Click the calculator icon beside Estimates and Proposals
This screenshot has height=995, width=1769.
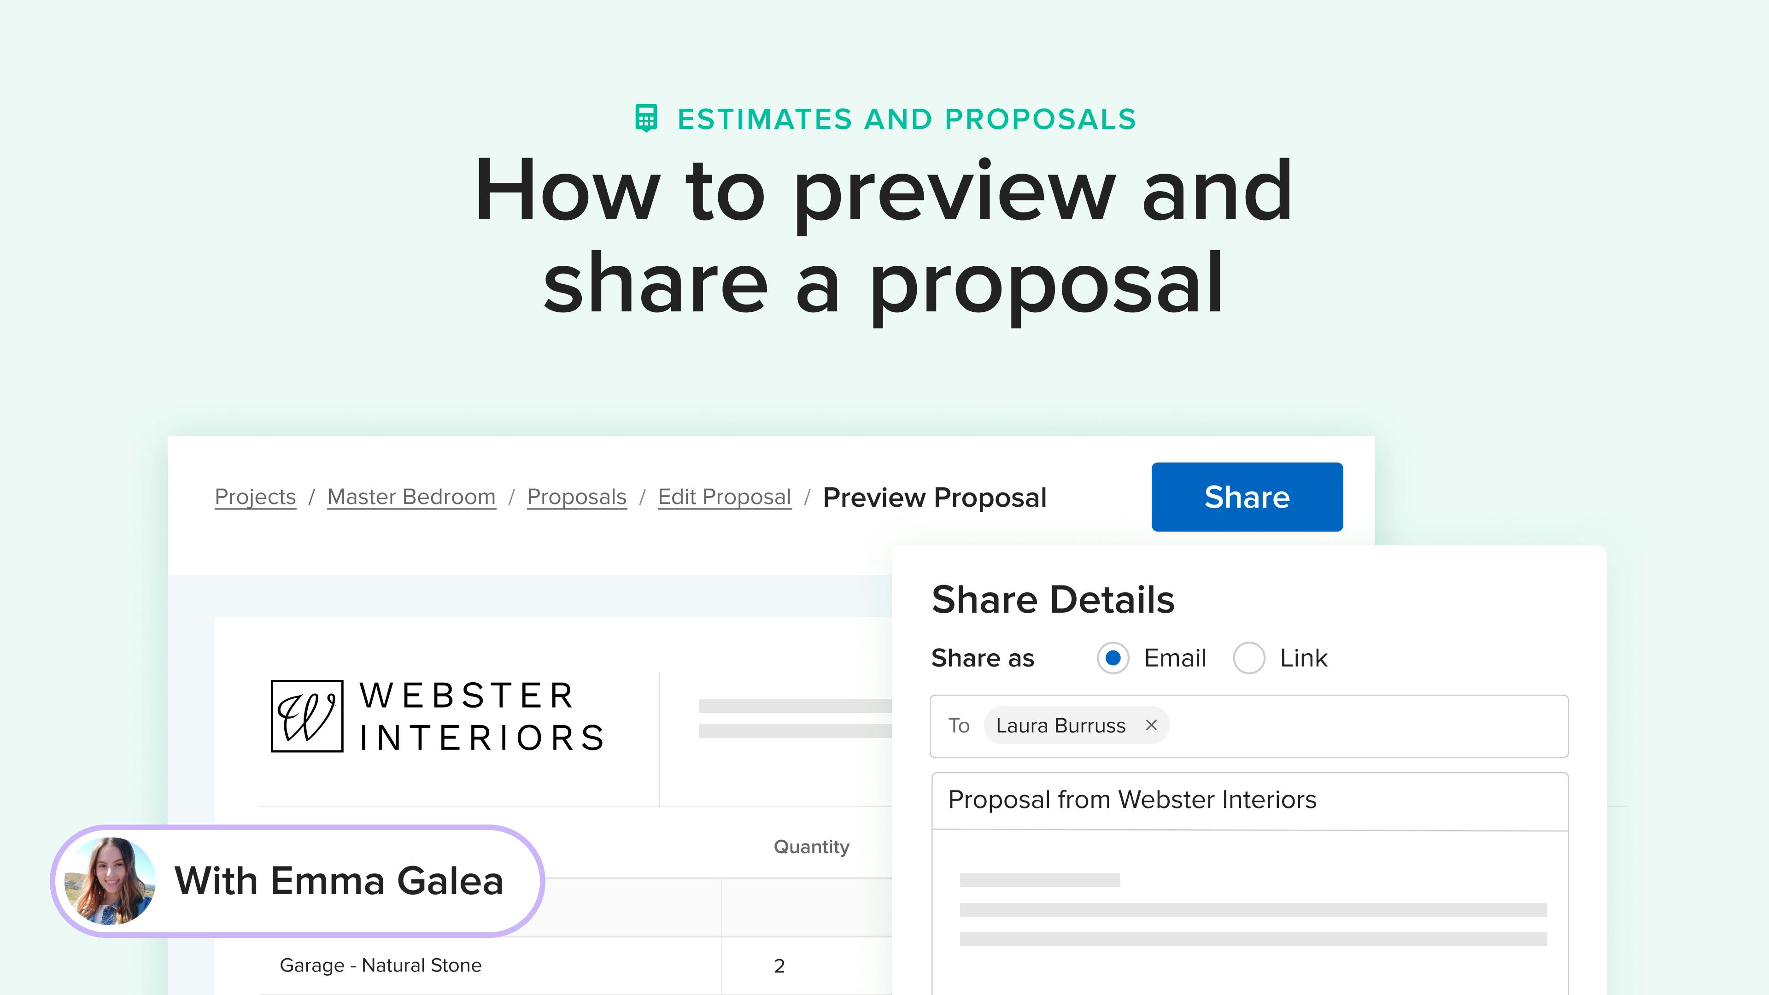pos(645,118)
